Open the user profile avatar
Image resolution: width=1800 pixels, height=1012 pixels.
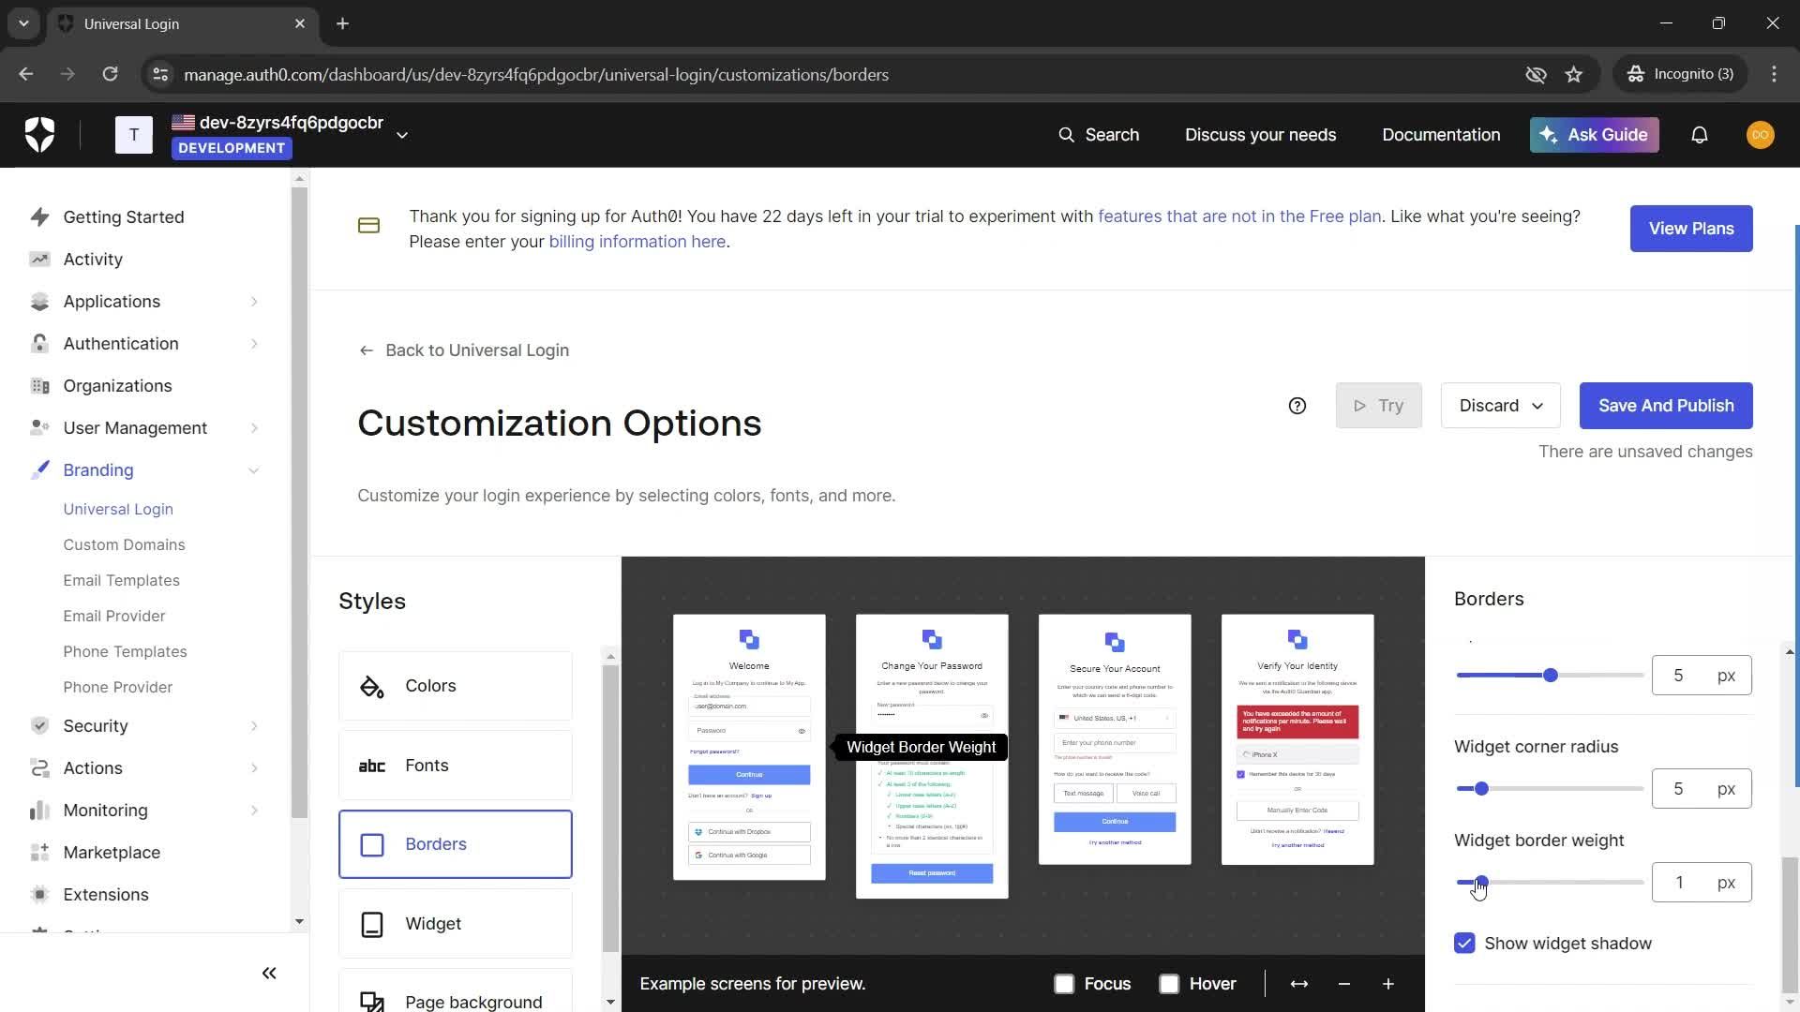pyautogui.click(x=1760, y=135)
